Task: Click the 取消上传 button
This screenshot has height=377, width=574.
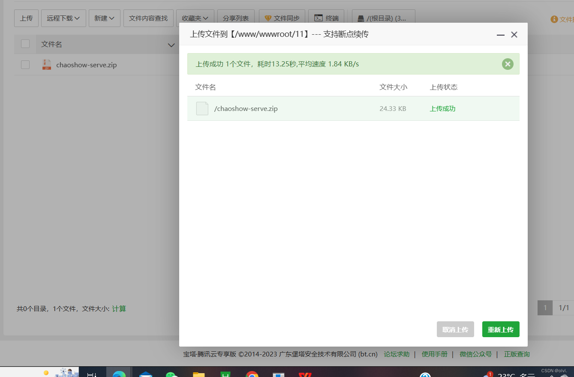Action: 455,329
